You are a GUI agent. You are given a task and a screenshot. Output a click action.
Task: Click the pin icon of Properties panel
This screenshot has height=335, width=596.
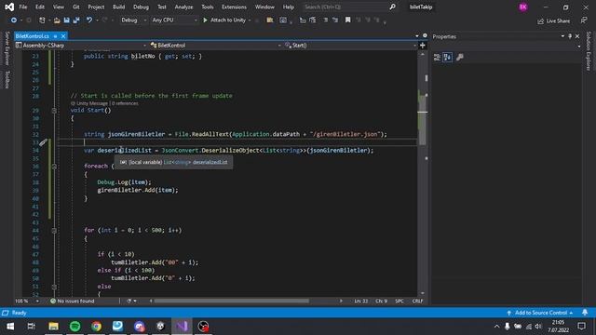570,36
